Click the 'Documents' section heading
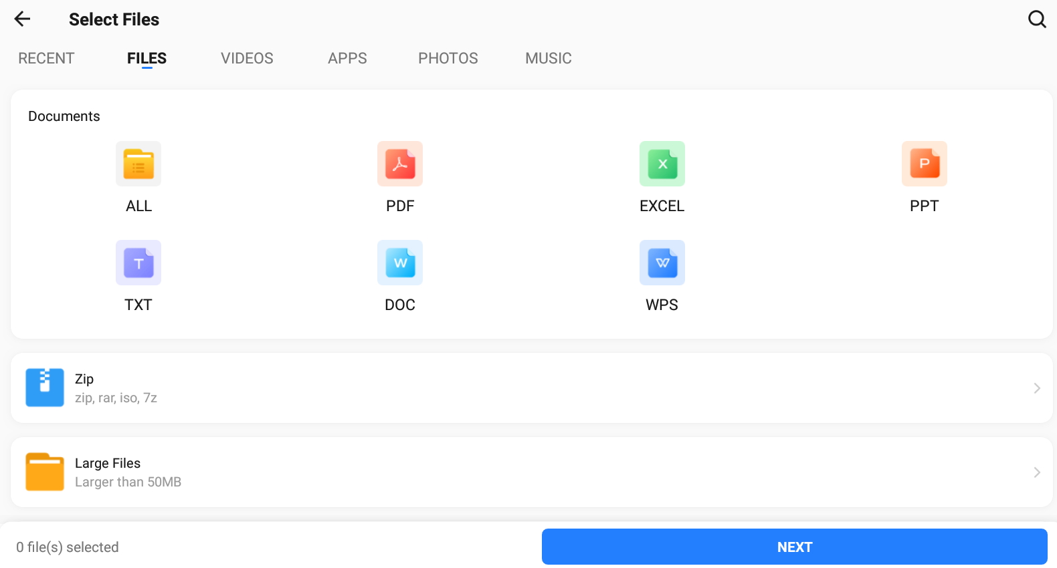Viewport: 1057px width, 568px height. click(x=64, y=116)
